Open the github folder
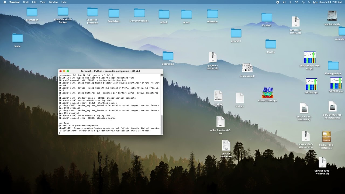 [x=164, y=15]
